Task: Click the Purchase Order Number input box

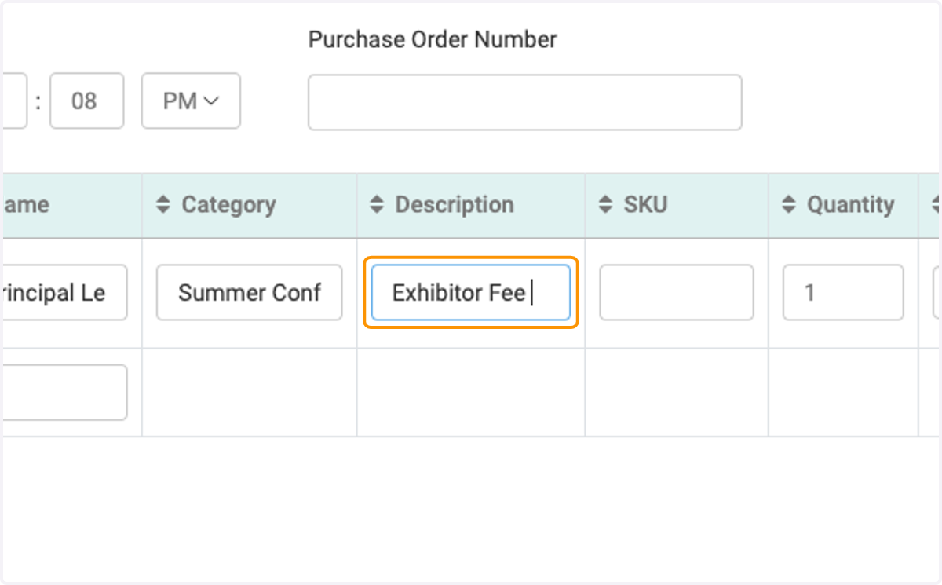Action: point(524,102)
